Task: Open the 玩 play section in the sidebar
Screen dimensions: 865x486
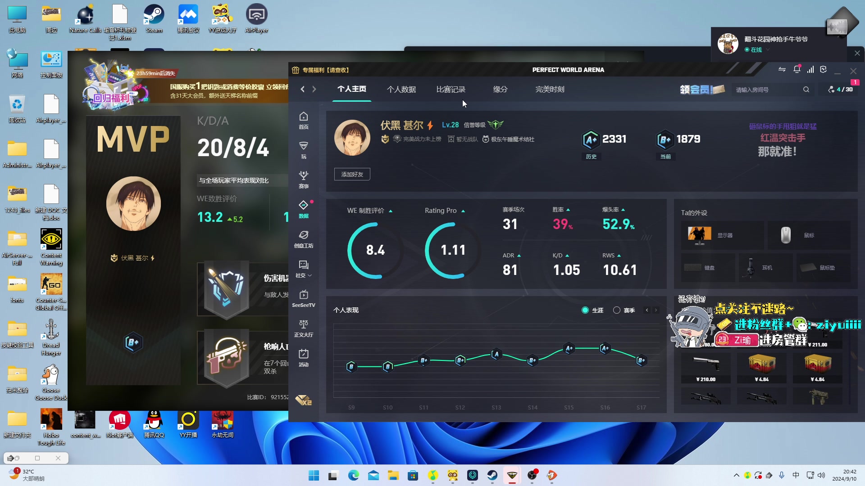Action: [304, 150]
